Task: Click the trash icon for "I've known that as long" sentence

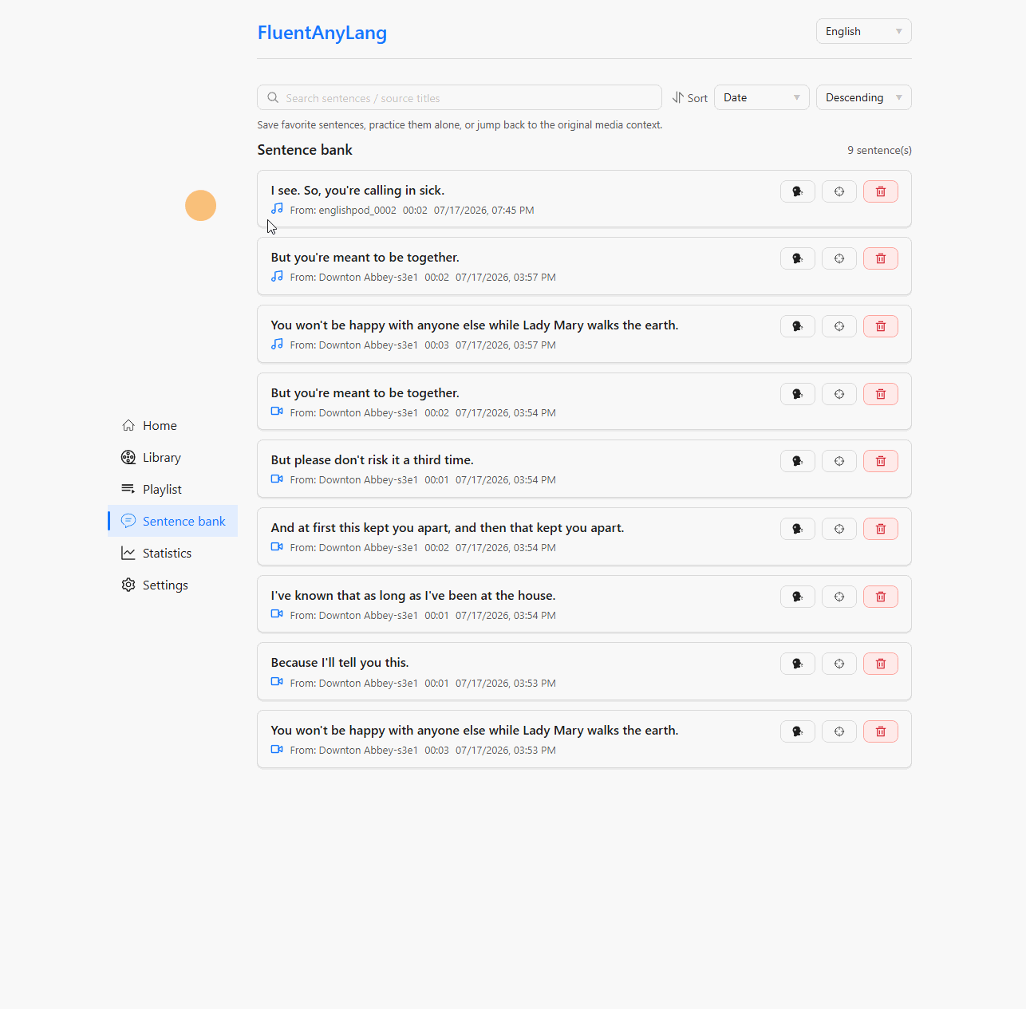Action: (x=881, y=597)
